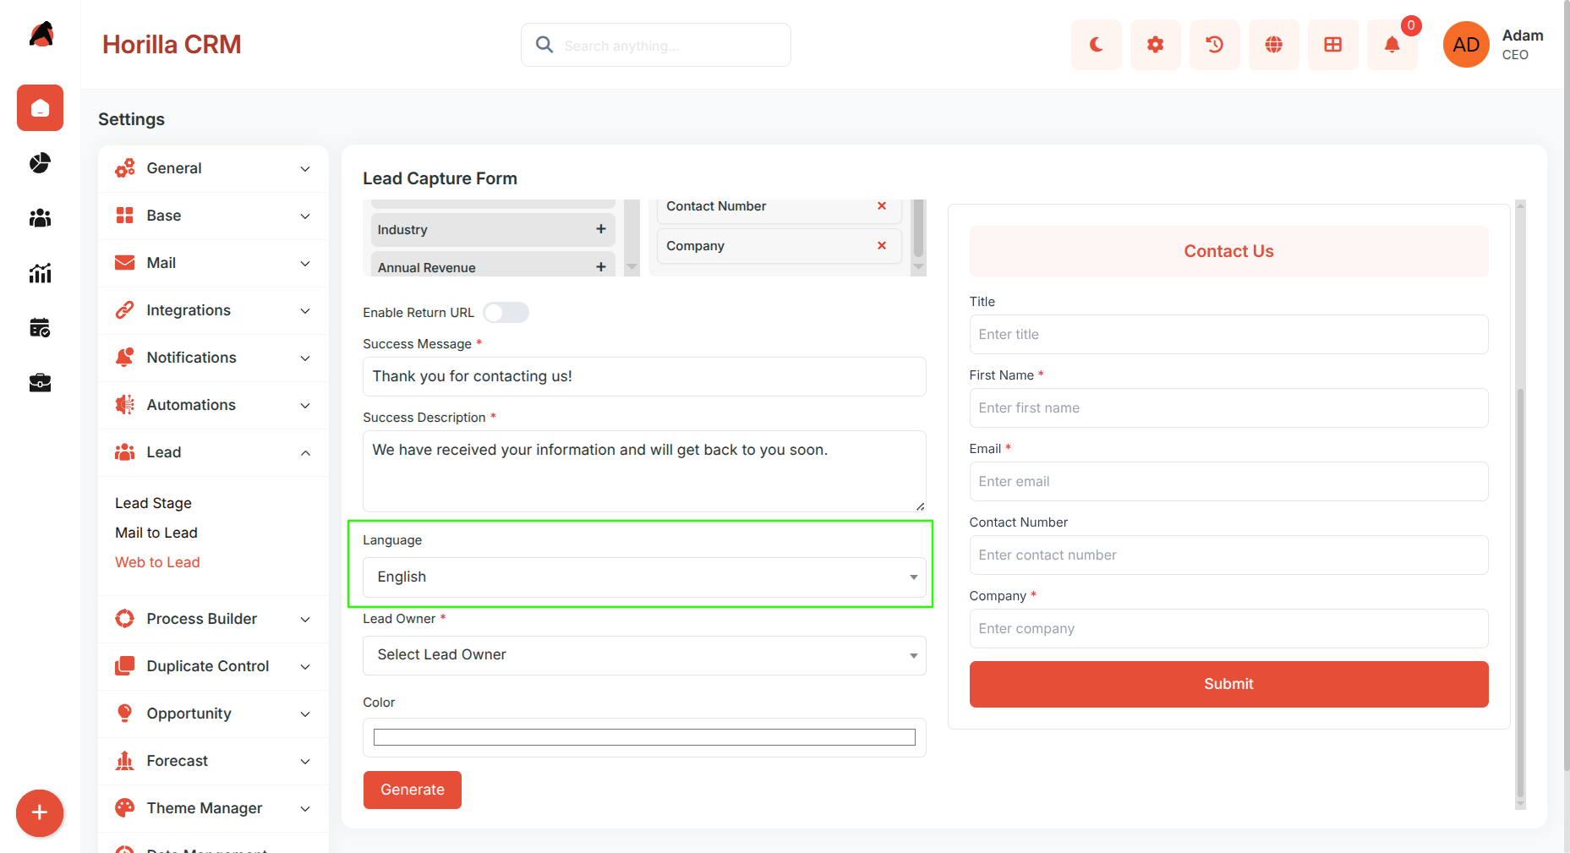The width and height of the screenshot is (1570, 853).
Task: Open settings gear icon in top bar
Action: coord(1155,45)
